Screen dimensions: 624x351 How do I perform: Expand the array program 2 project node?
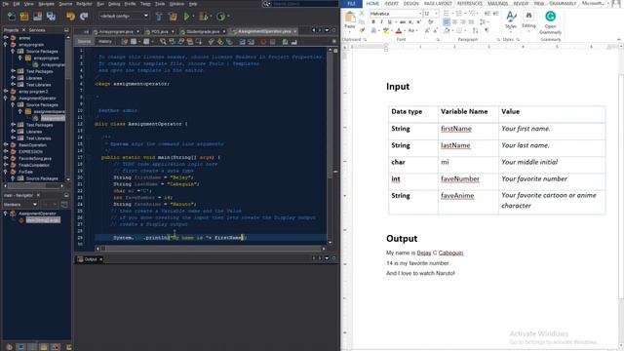pyautogui.click(x=6, y=91)
